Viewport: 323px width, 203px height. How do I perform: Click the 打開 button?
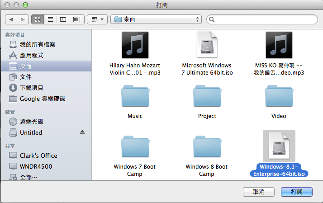click(x=297, y=192)
